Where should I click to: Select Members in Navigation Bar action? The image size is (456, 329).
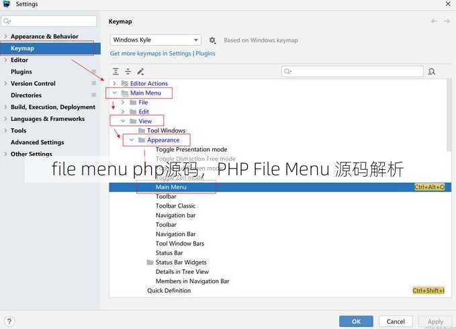pyautogui.click(x=193, y=281)
